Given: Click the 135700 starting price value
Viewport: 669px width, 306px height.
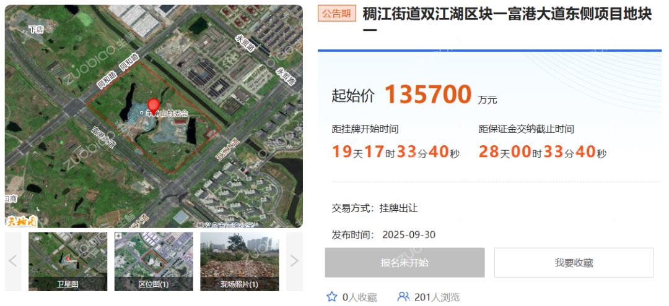Looking at the screenshot, I should [428, 95].
